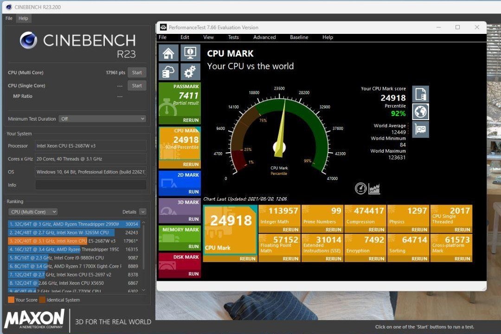This screenshot has width=501, height=334.
Task: Open the PerformanceTest home icon
Action: 168,53
